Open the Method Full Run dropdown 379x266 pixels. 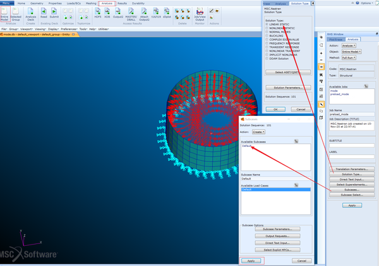[349, 57]
